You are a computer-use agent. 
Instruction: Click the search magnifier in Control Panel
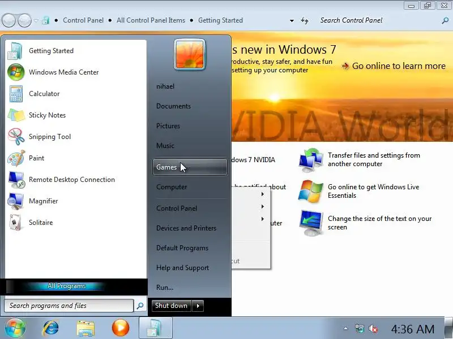click(445, 20)
